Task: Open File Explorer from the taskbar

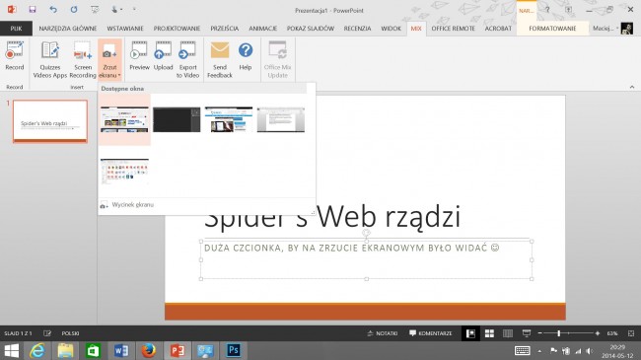Action: (65, 351)
